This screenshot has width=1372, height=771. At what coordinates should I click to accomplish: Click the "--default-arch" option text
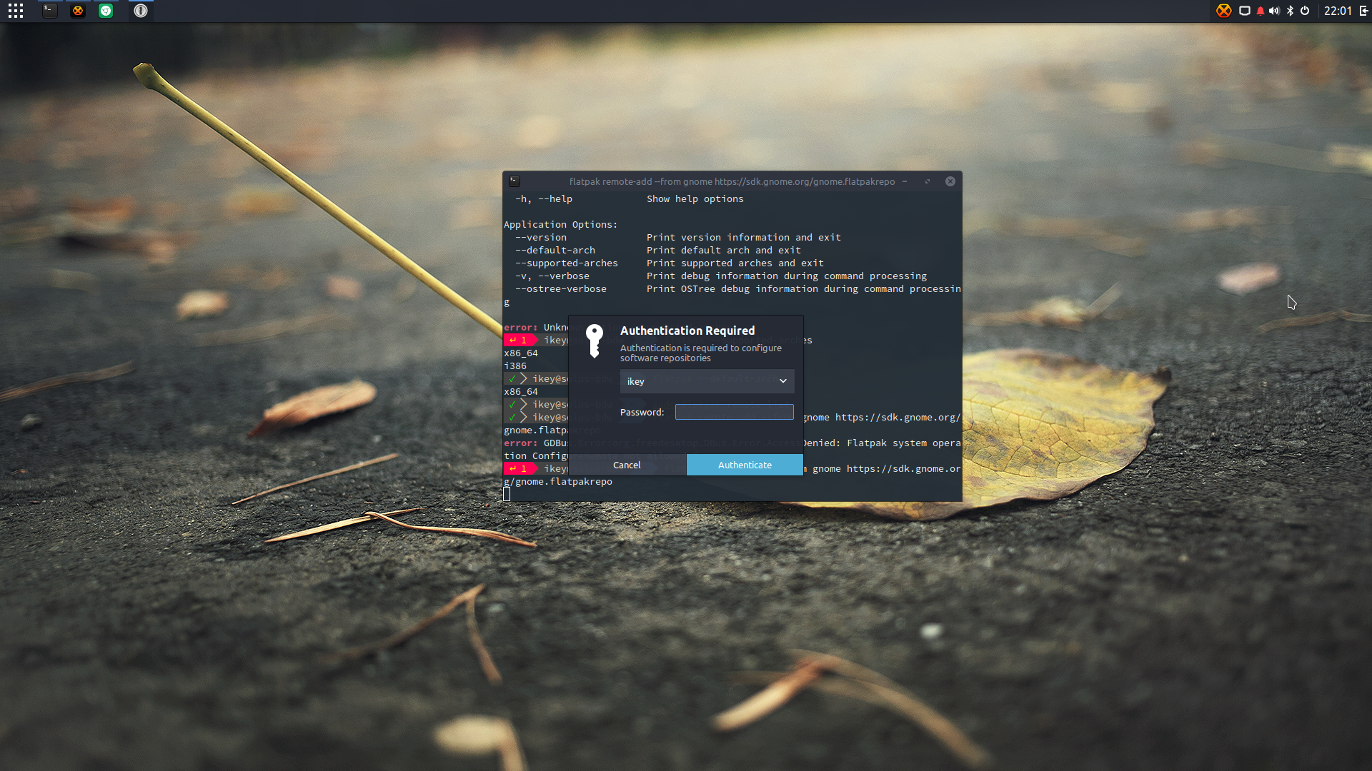pos(555,251)
